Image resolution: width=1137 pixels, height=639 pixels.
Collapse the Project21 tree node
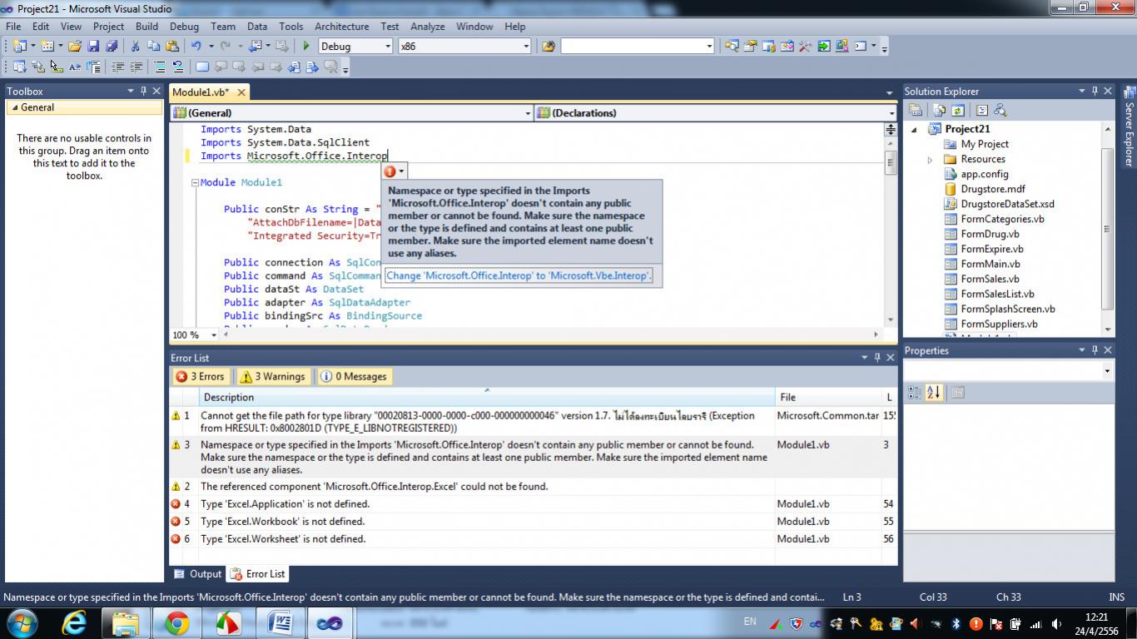915,129
